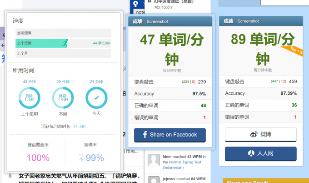Click the 29 分钟 this-week time label
Screen dimensions: 309x183
pos(63,82)
